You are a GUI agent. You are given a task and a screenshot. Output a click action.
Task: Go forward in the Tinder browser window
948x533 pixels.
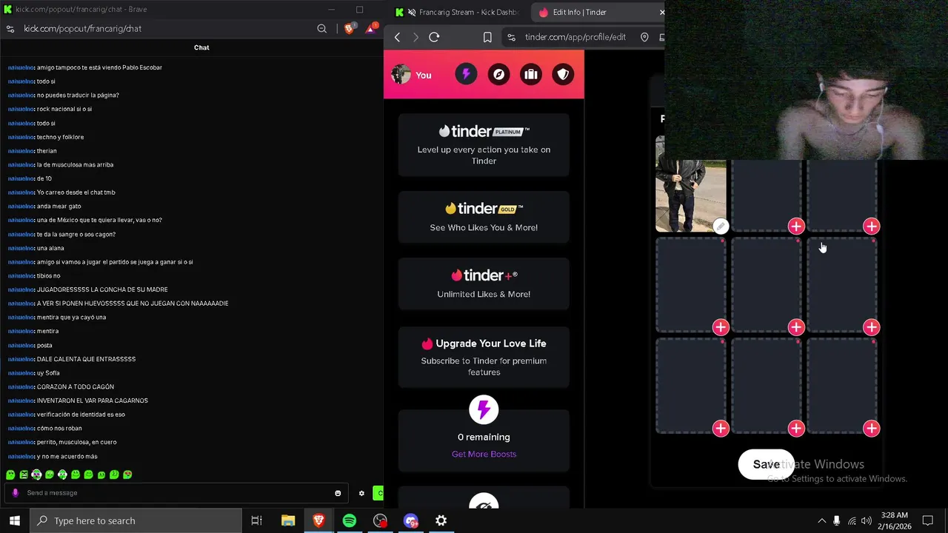(415, 37)
